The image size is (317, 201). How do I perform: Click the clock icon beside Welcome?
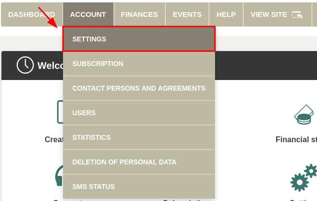coord(25,65)
